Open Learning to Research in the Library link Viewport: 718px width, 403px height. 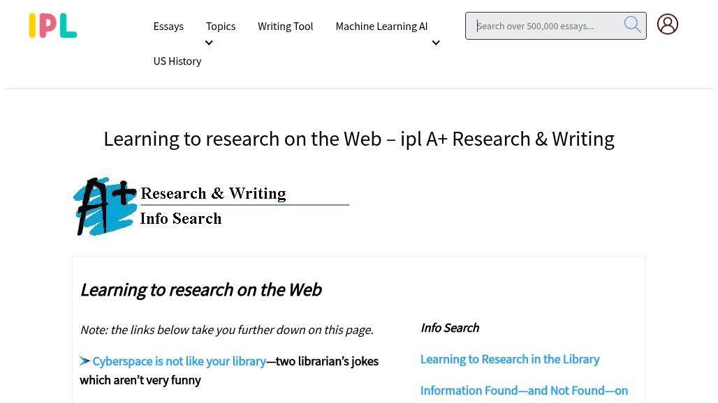pyautogui.click(x=509, y=358)
